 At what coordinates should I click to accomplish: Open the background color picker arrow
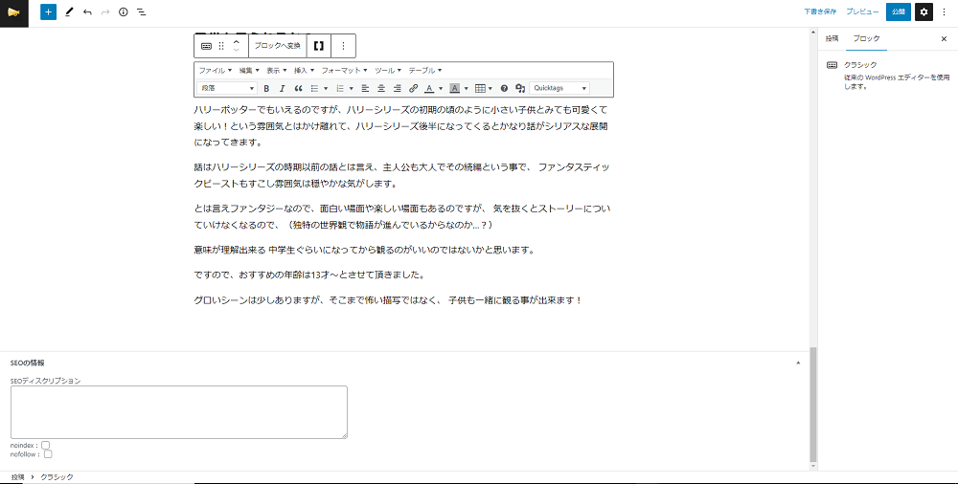(467, 89)
